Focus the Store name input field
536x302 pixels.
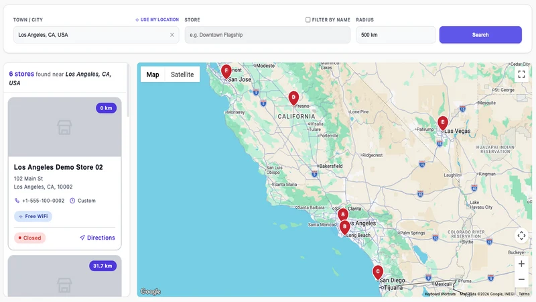coord(267,35)
